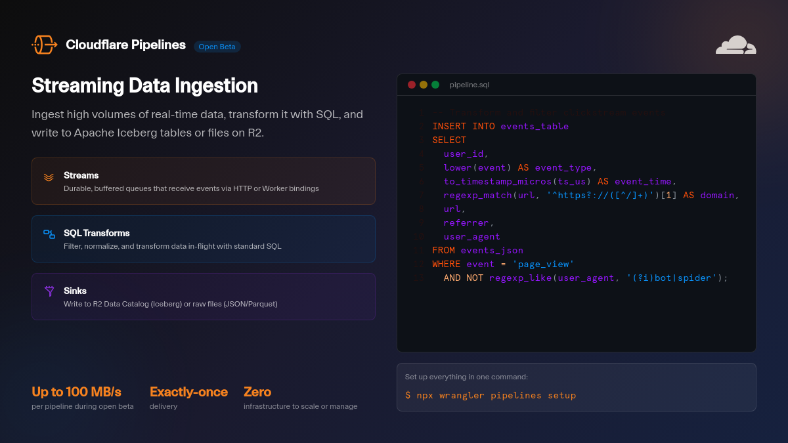Click the intro paragraph starting 'Ingest high volumes'
Screen dimensions: 788x443
tap(197, 123)
